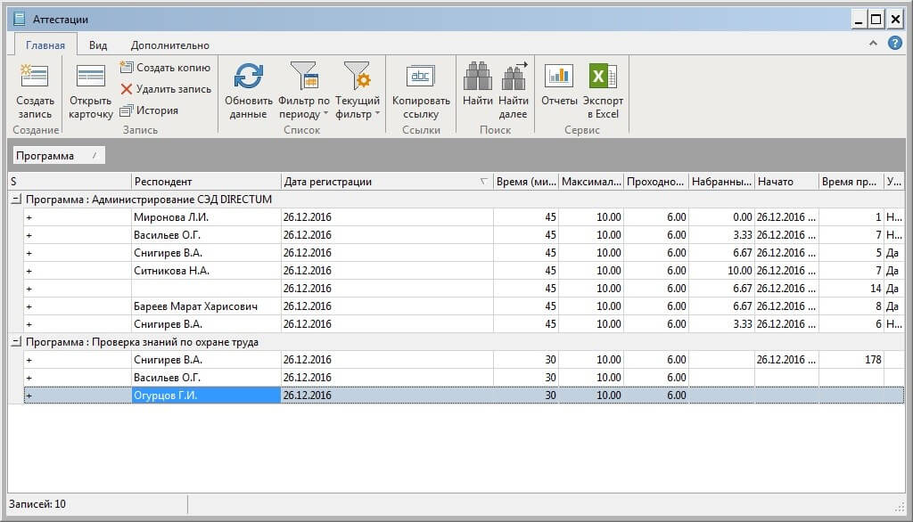Collapse group Проверка знаний по охране труда
This screenshot has width=913, height=522.
(16, 342)
